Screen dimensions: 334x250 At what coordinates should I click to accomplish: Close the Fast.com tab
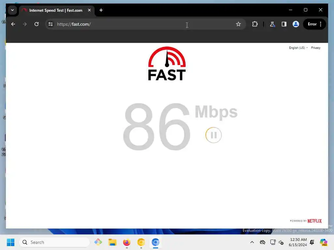pos(89,10)
